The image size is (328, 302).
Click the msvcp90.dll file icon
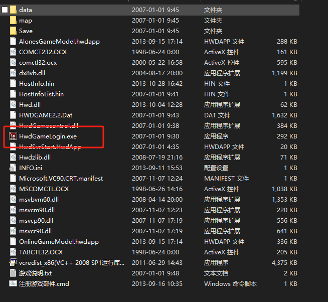[x=13, y=220]
